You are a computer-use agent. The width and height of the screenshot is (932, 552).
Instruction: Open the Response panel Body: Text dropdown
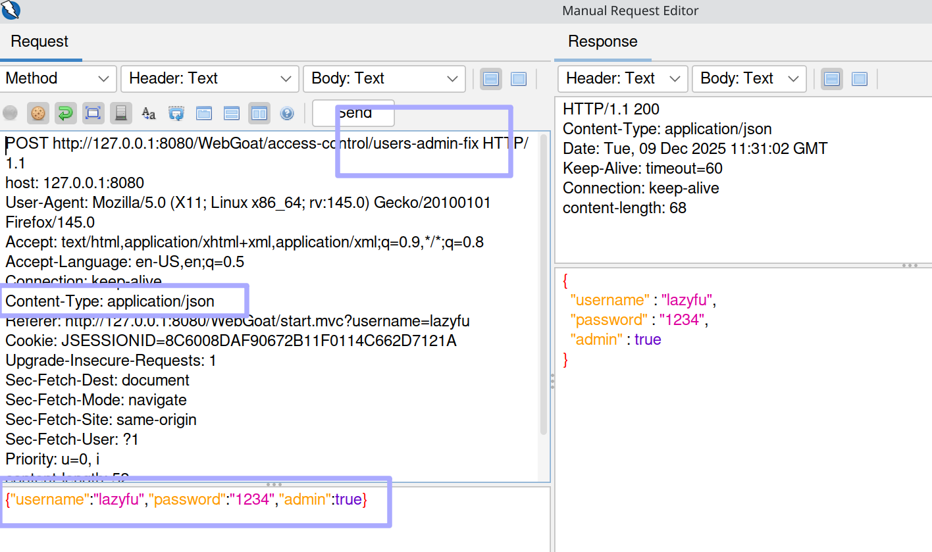tap(749, 78)
